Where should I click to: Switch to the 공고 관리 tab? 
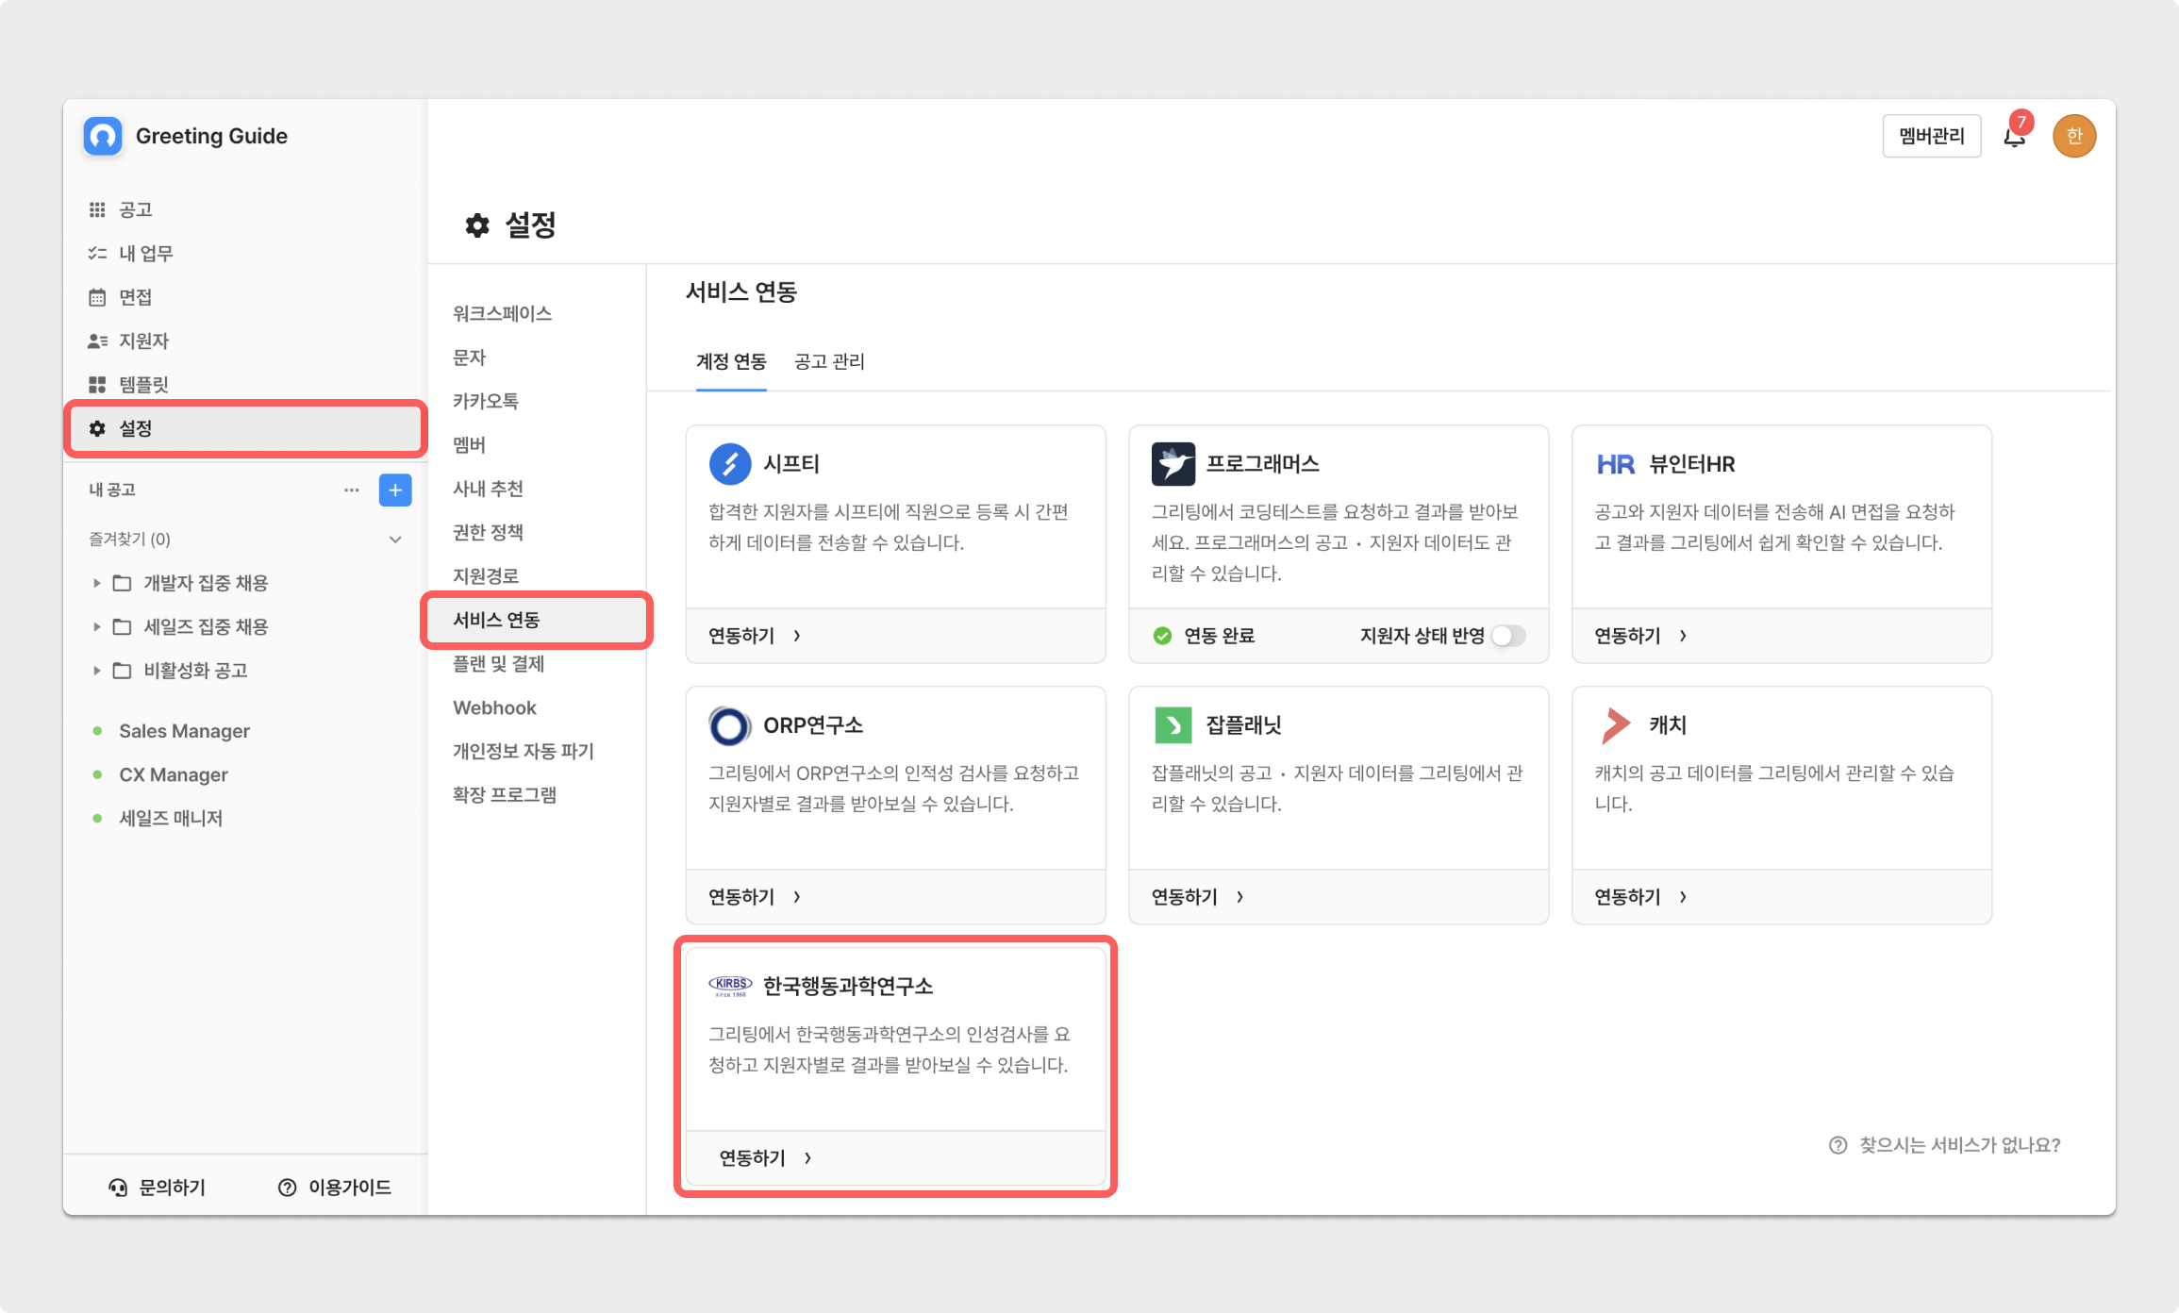(x=829, y=361)
